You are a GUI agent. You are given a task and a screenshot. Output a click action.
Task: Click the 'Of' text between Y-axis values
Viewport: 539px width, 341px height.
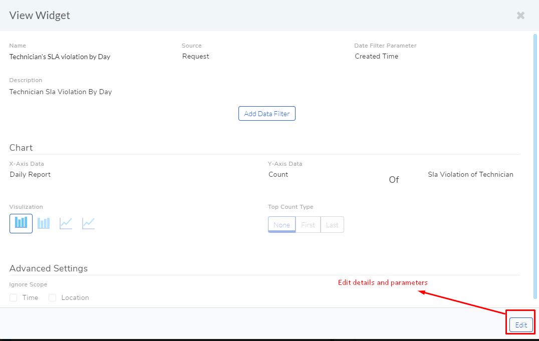coord(394,180)
